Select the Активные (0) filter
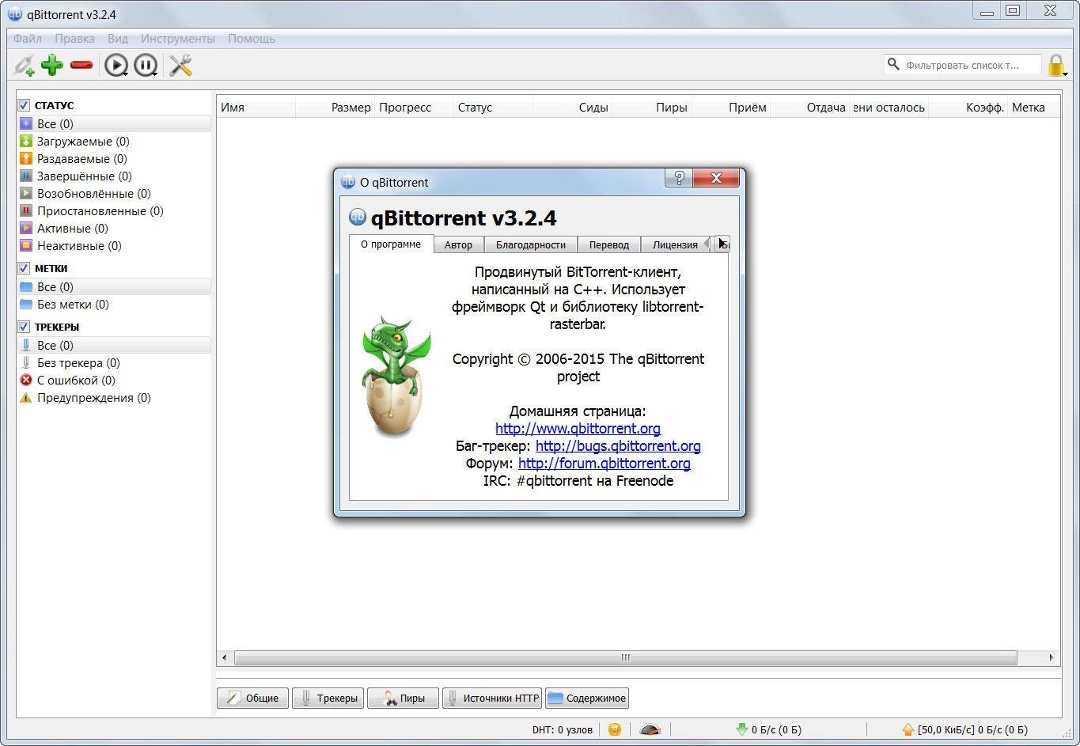 pos(115,229)
